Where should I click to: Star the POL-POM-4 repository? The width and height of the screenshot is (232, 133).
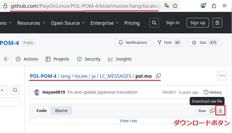(205, 42)
